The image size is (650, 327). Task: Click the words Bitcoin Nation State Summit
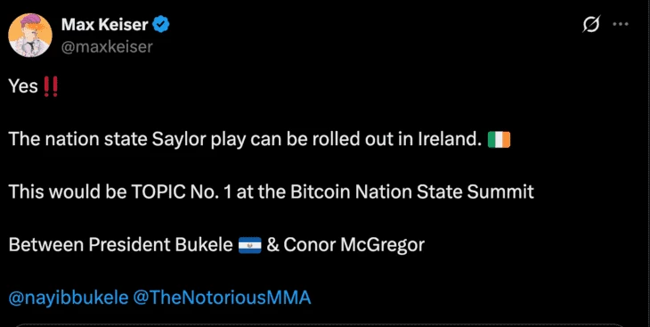coord(412,192)
